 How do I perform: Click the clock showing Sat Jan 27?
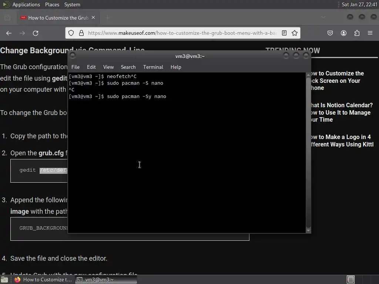coord(359,4)
